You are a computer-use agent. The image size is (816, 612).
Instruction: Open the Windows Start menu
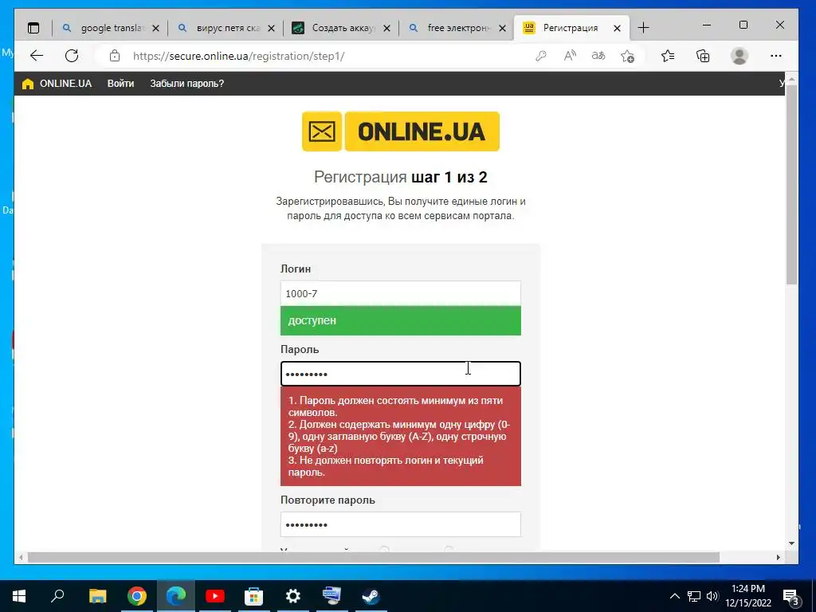[19, 596]
